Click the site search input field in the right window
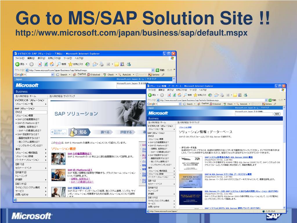Viewport: 297px width, 223px height. [253, 114]
